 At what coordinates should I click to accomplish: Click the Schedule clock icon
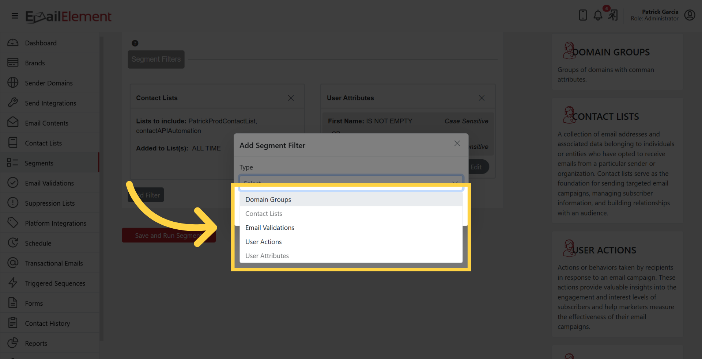[x=13, y=243]
